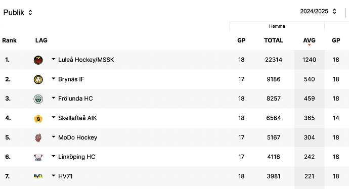The height and width of the screenshot is (189, 349).
Task: Open the Linköping HC team link
Action: point(77,157)
